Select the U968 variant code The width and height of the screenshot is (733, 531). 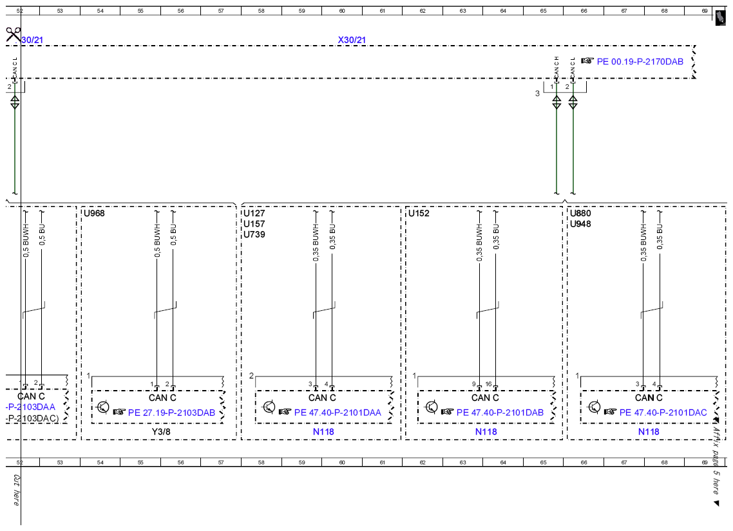[x=95, y=214]
